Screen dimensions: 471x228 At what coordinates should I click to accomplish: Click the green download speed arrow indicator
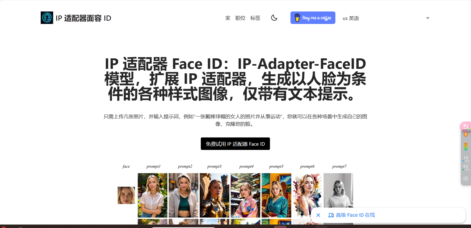pyautogui.click(x=463, y=169)
